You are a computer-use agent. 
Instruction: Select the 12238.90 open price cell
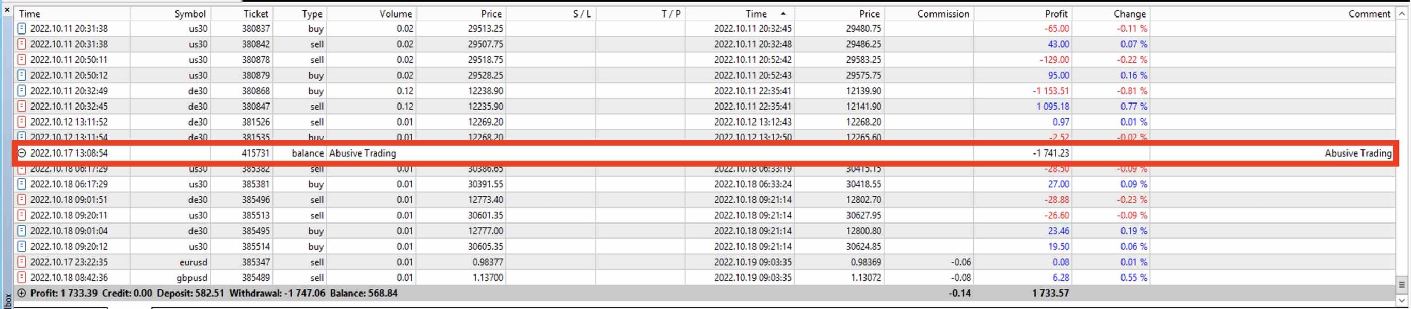(485, 91)
